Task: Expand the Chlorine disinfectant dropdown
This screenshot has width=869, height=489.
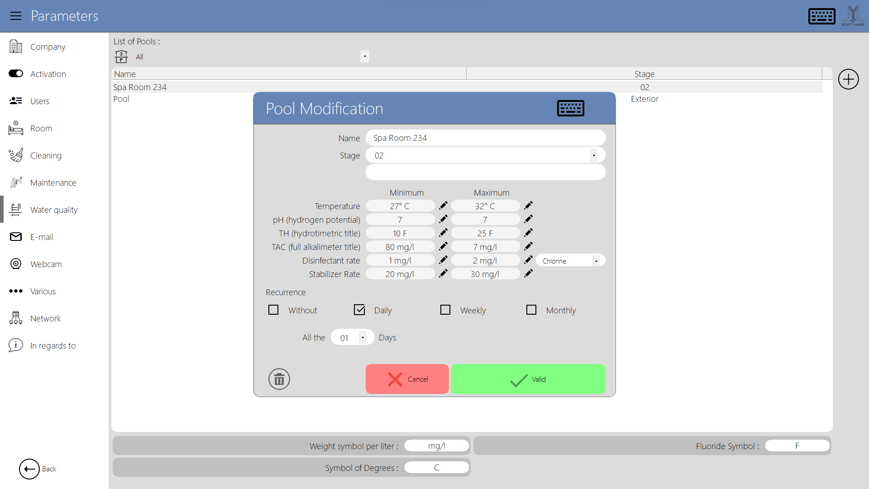Action: (x=596, y=261)
